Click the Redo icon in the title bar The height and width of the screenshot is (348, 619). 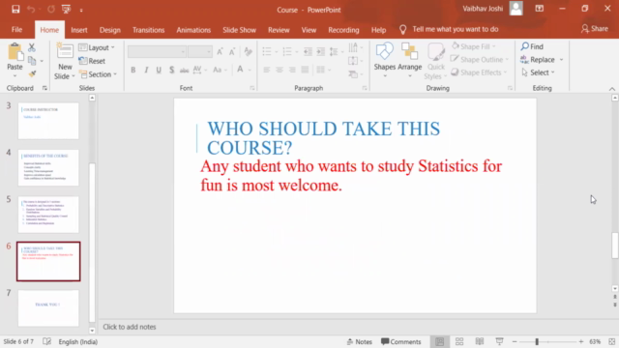click(51, 9)
